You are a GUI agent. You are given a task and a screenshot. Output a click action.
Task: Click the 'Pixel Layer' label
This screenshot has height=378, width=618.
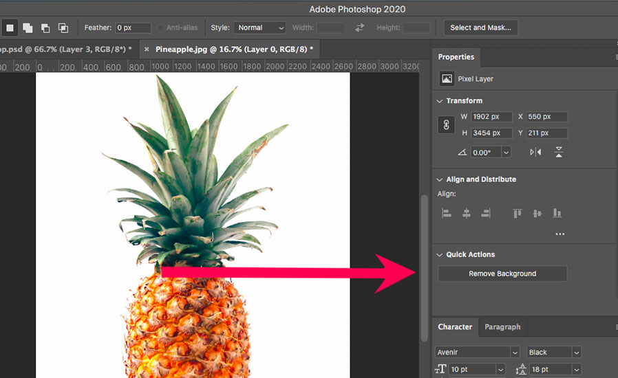tap(476, 79)
